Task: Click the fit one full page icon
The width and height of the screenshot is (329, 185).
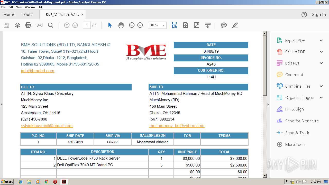Action: coord(186,25)
